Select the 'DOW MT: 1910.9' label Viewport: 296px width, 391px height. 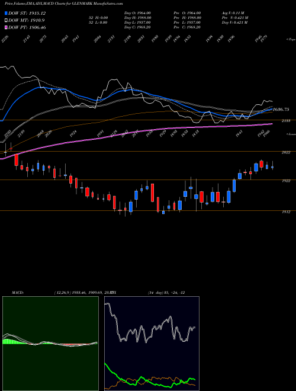coord(27,21)
